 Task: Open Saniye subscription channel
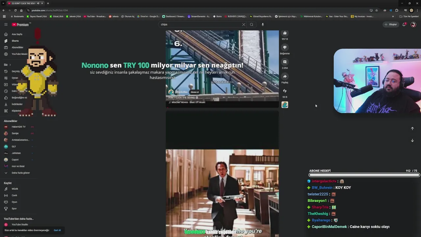tap(15, 133)
